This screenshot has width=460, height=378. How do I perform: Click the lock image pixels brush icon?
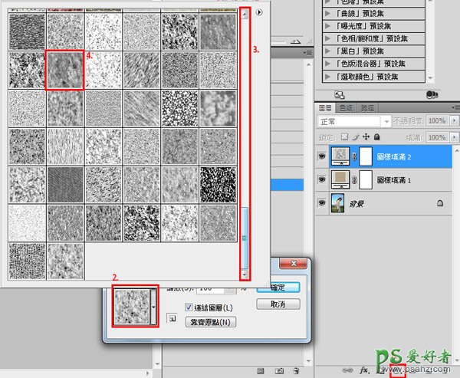pos(356,136)
